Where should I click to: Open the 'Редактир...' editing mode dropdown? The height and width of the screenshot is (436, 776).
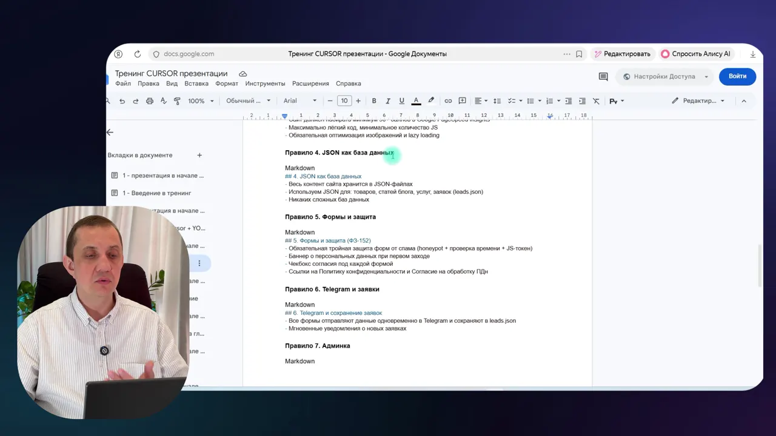(698, 101)
